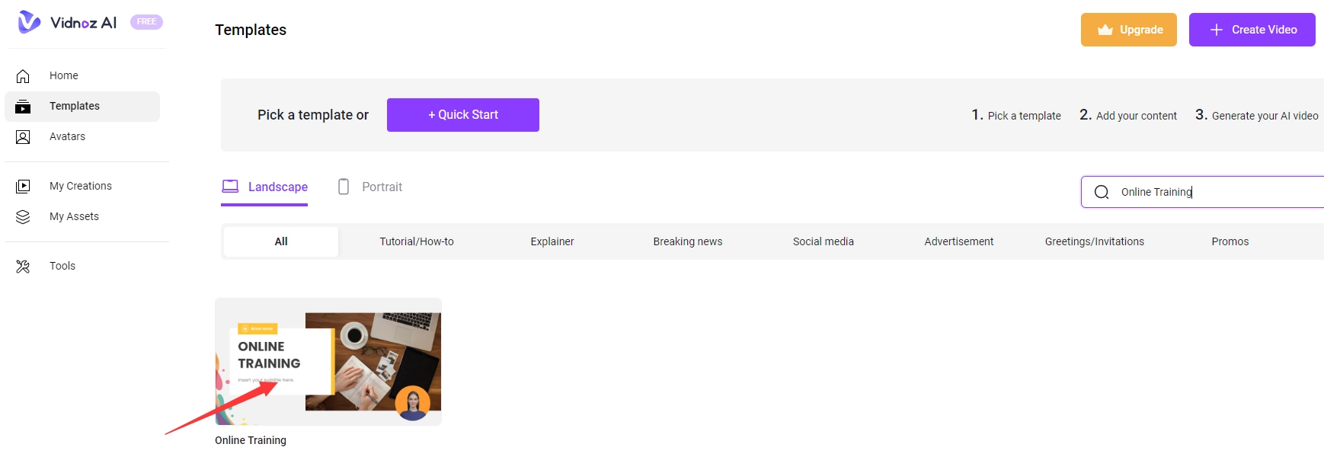
Task: Open the Greetings/Invitations category
Action: point(1094,241)
